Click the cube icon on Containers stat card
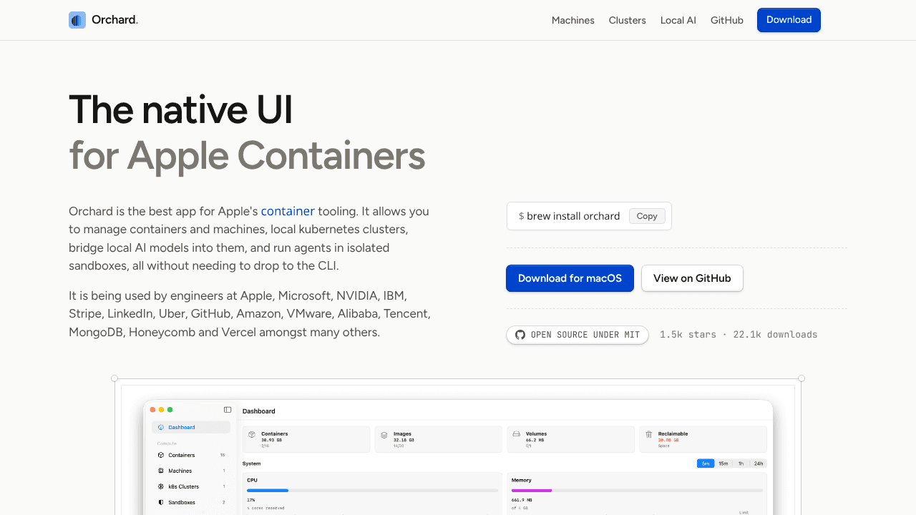 point(252,434)
